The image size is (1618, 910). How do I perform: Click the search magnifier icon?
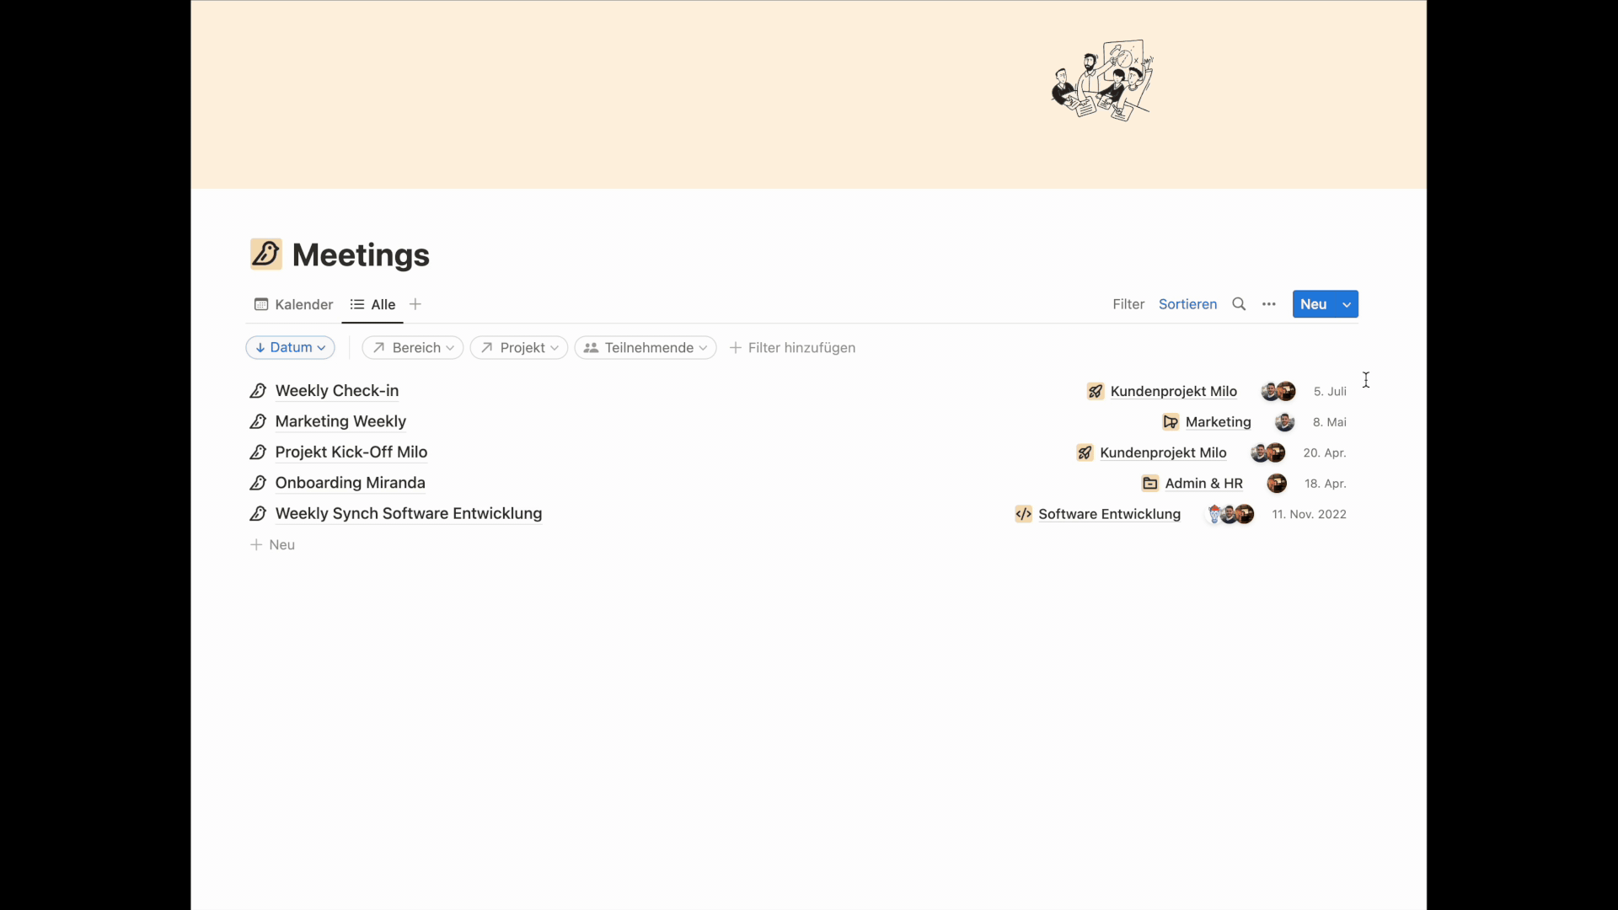point(1238,304)
